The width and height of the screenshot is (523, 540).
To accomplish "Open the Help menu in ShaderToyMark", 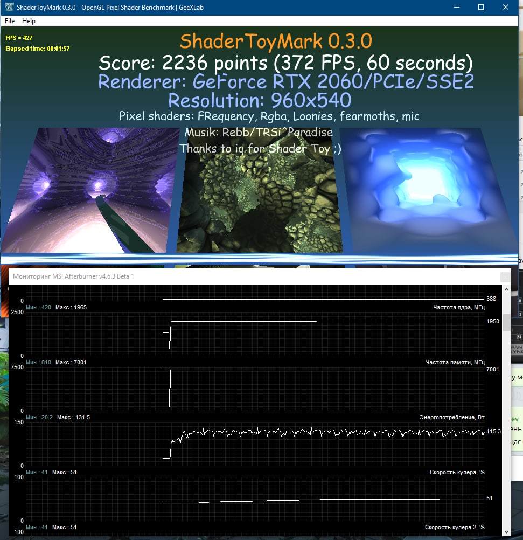I will coord(29,21).
